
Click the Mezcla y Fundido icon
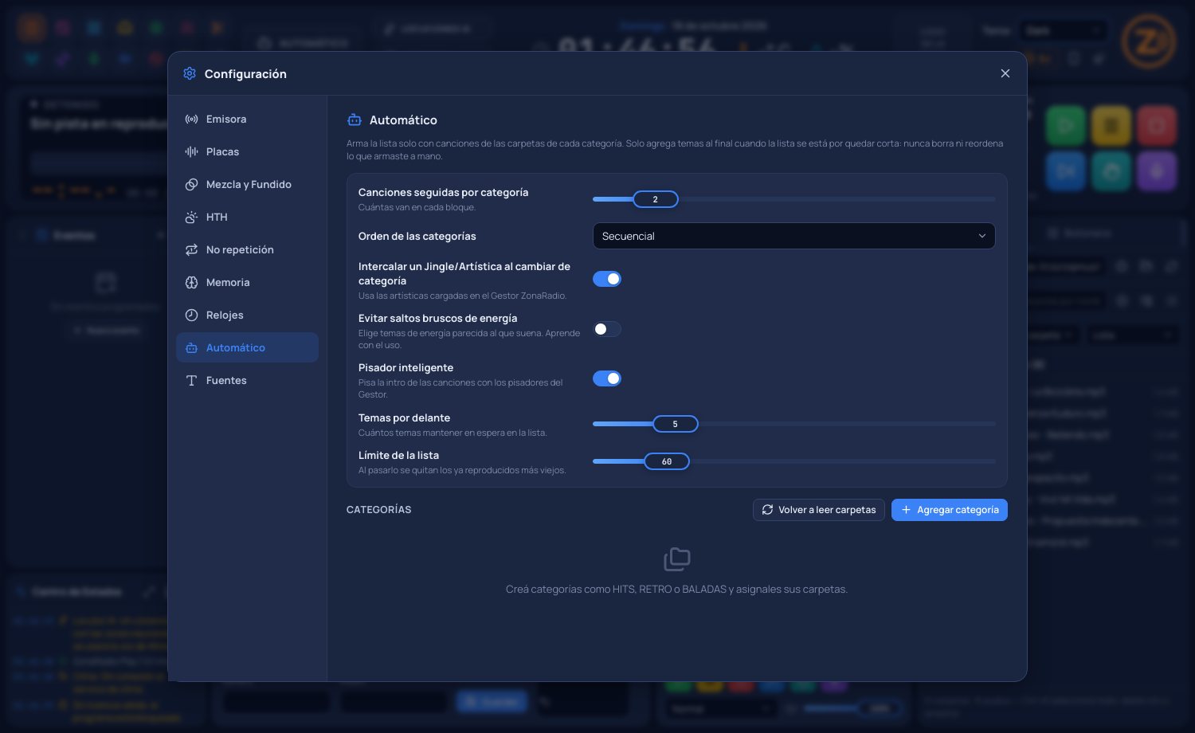(191, 184)
